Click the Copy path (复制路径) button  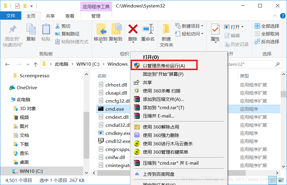67,34
